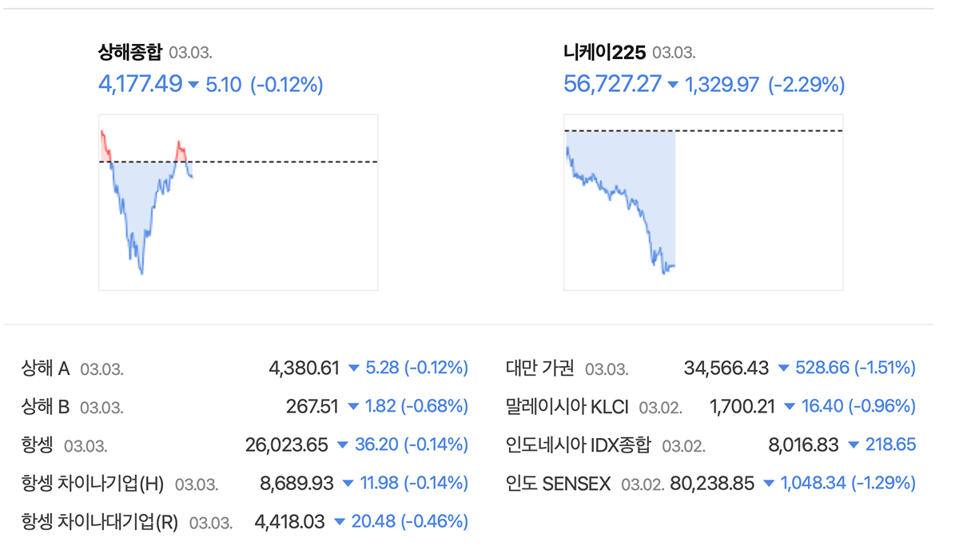959x546 pixels.
Task: Open the 상해종합 index title link
Action: click(x=129, y=53)
